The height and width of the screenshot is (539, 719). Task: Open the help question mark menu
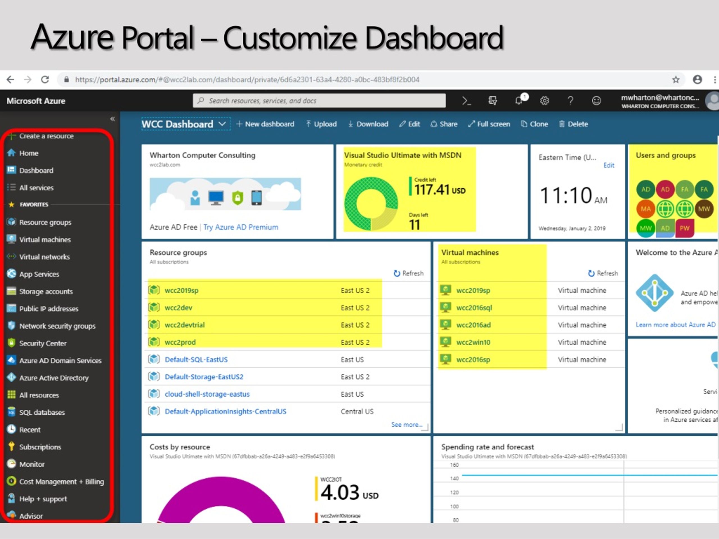point(570,101)
